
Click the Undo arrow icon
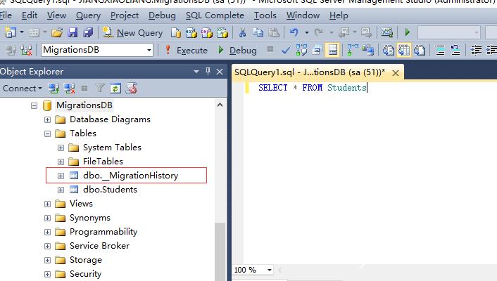294,32
